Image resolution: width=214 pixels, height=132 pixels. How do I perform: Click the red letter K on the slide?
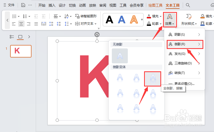point(94,76)
